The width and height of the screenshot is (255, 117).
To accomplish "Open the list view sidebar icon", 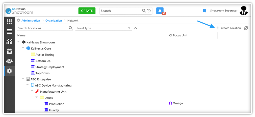I will pyautogui.click(x=9, y=31).
